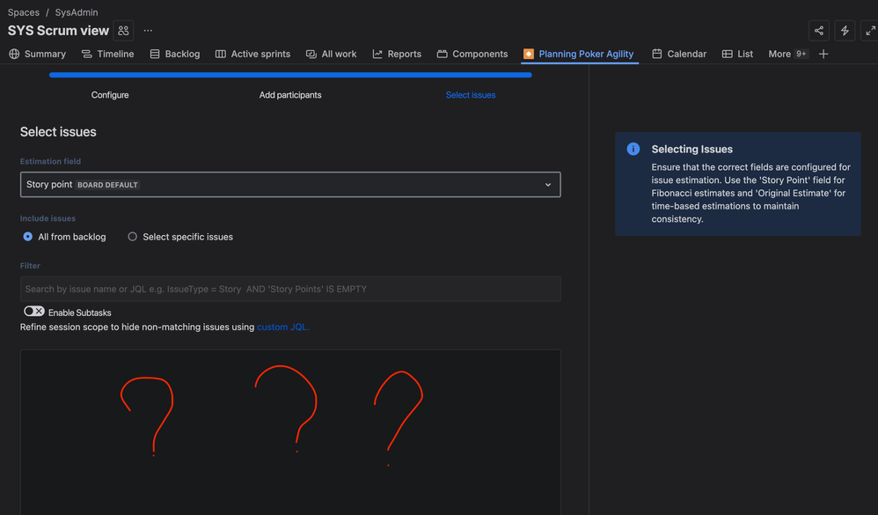Go to the Add participants wizard step

pyautogui.click(x=290, y=95)
